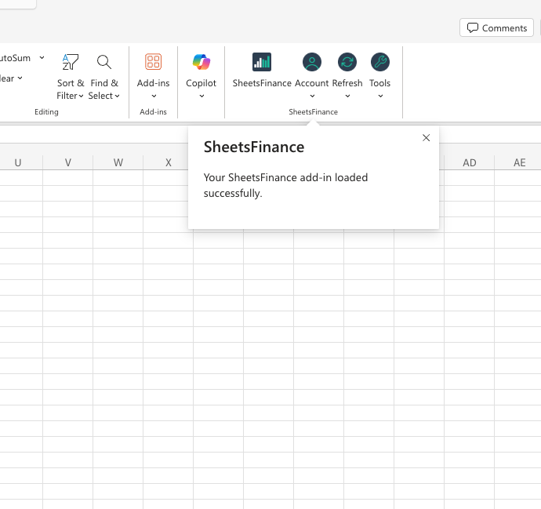Select column V header
This screenshot has width=541, height=509.
point(68,162)
